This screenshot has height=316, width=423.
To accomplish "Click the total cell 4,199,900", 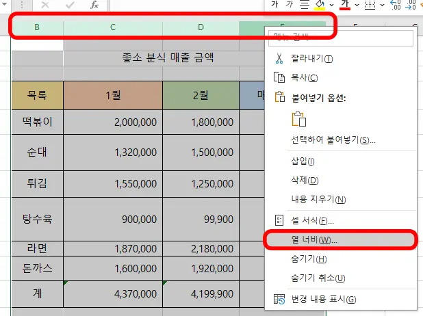I will pos(201,293).
